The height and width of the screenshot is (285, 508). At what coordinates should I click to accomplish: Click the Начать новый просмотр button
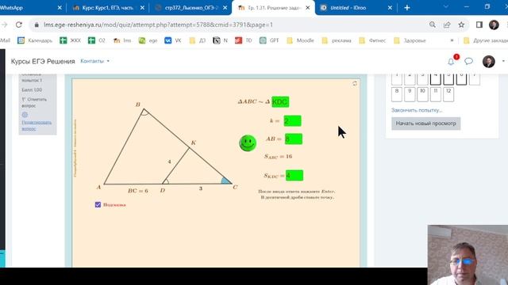[x=425, y=123]
